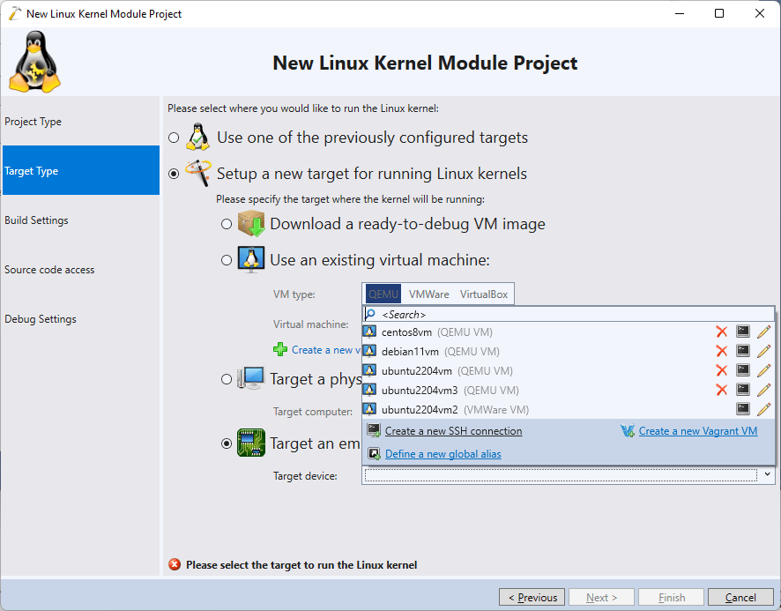781x611 pixels.
Task: Select the Use an existing virtual machine option
Action: (227, 260)
